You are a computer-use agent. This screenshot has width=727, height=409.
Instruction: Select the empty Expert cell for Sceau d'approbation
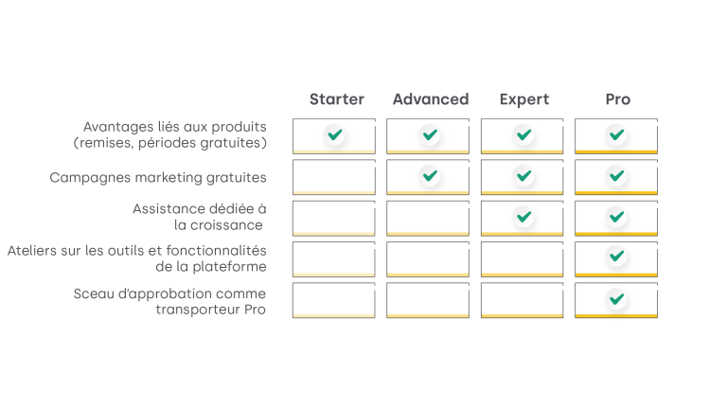(x=523, y=300)
